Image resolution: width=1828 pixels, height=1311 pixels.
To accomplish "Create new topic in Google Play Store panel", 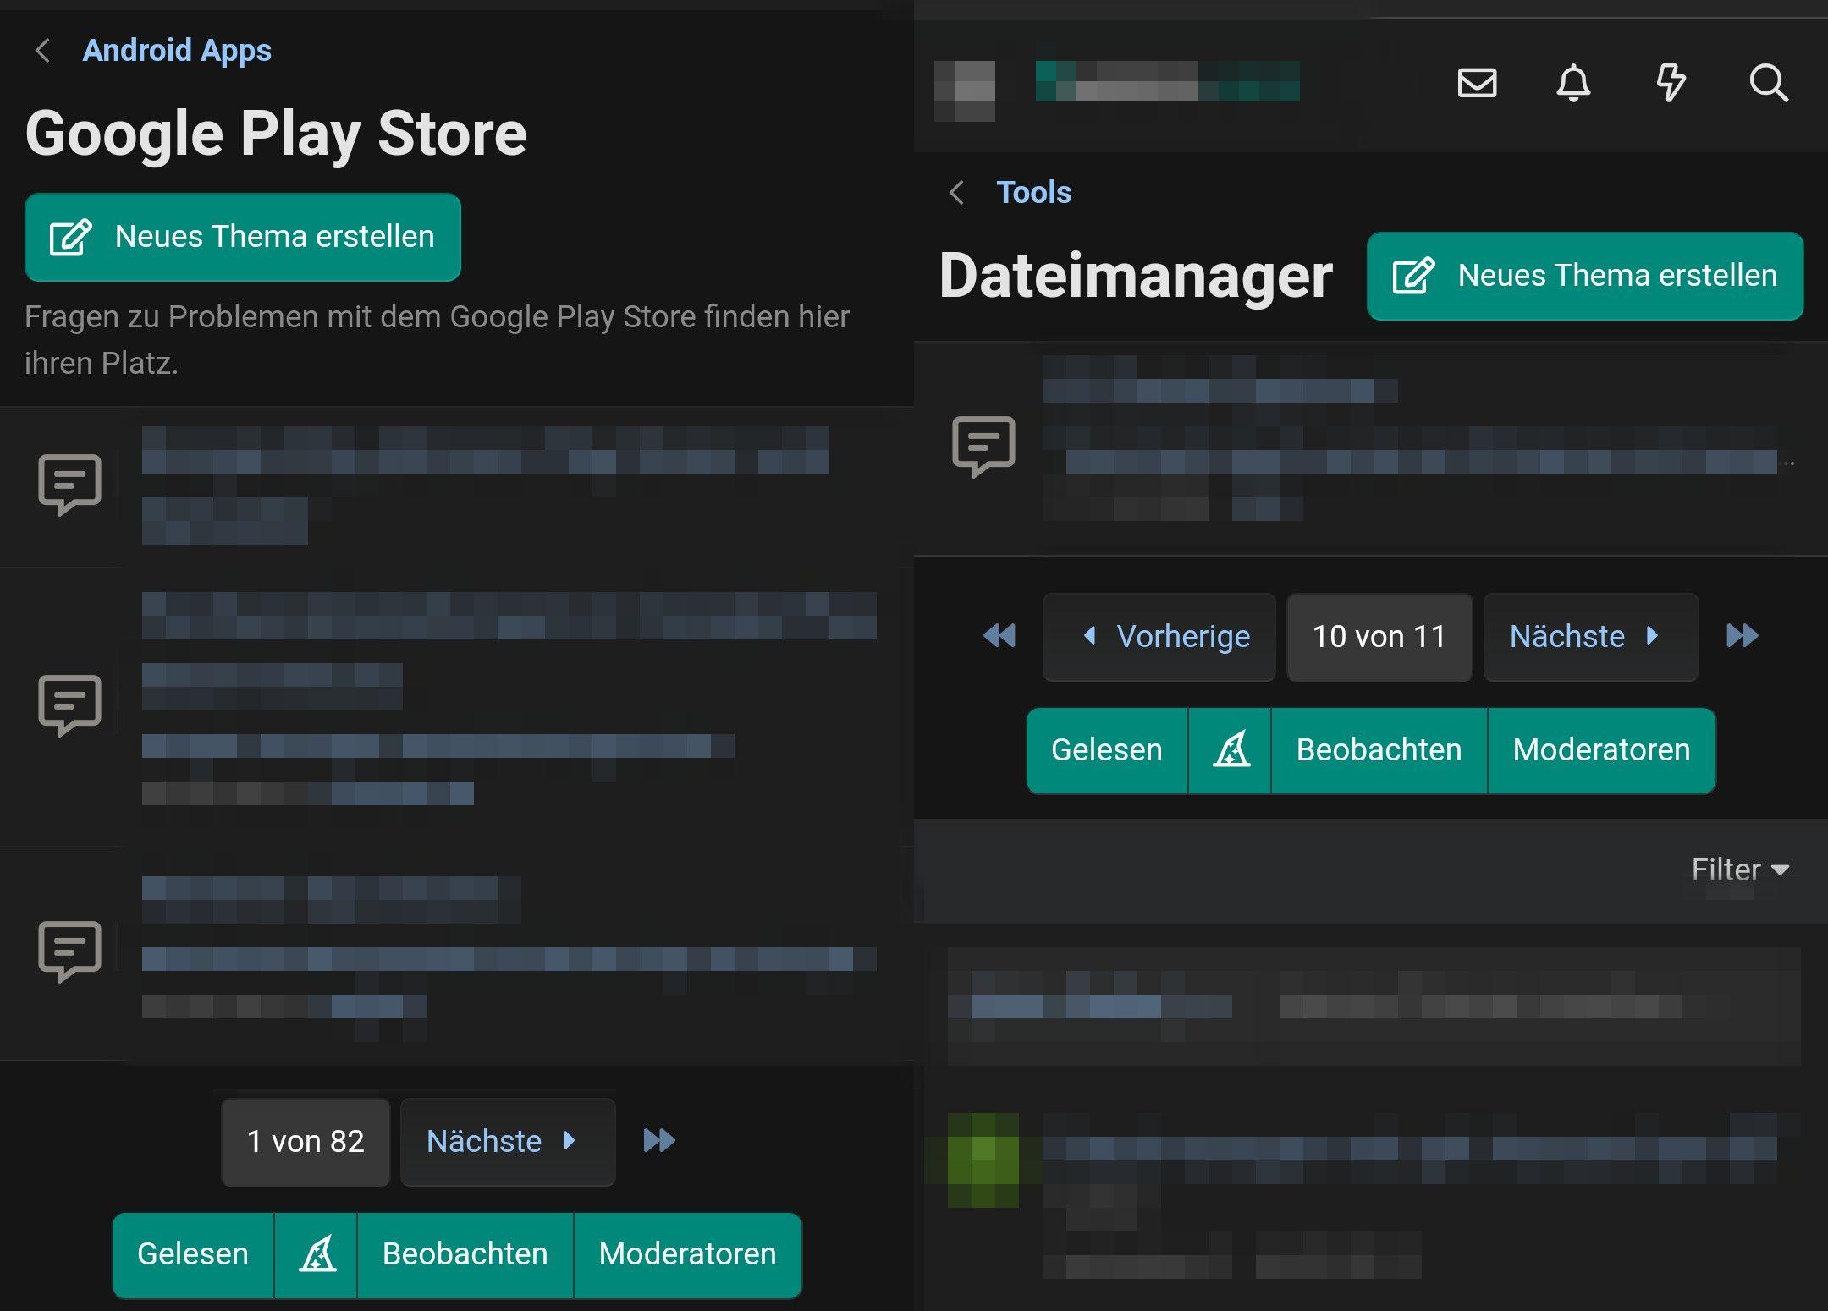I will (243, 237).
